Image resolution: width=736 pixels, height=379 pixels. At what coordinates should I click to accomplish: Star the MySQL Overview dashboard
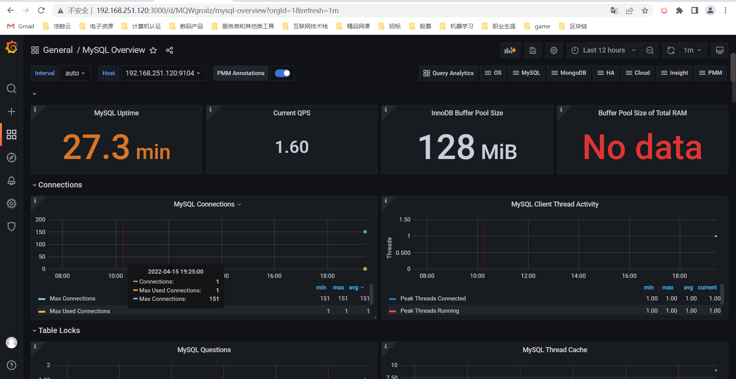point(153,50)
